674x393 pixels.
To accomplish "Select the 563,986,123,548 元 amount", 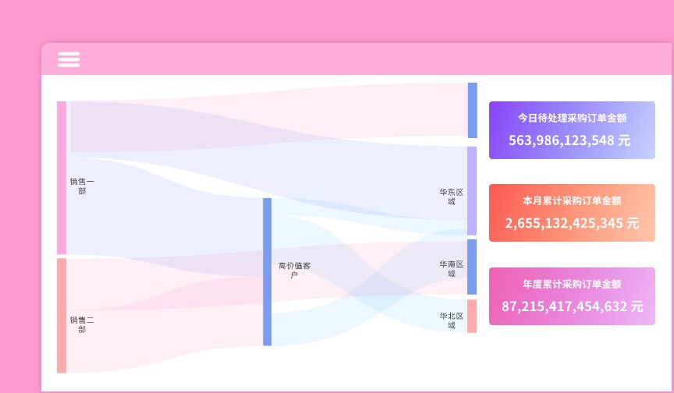I will point(569,140).
